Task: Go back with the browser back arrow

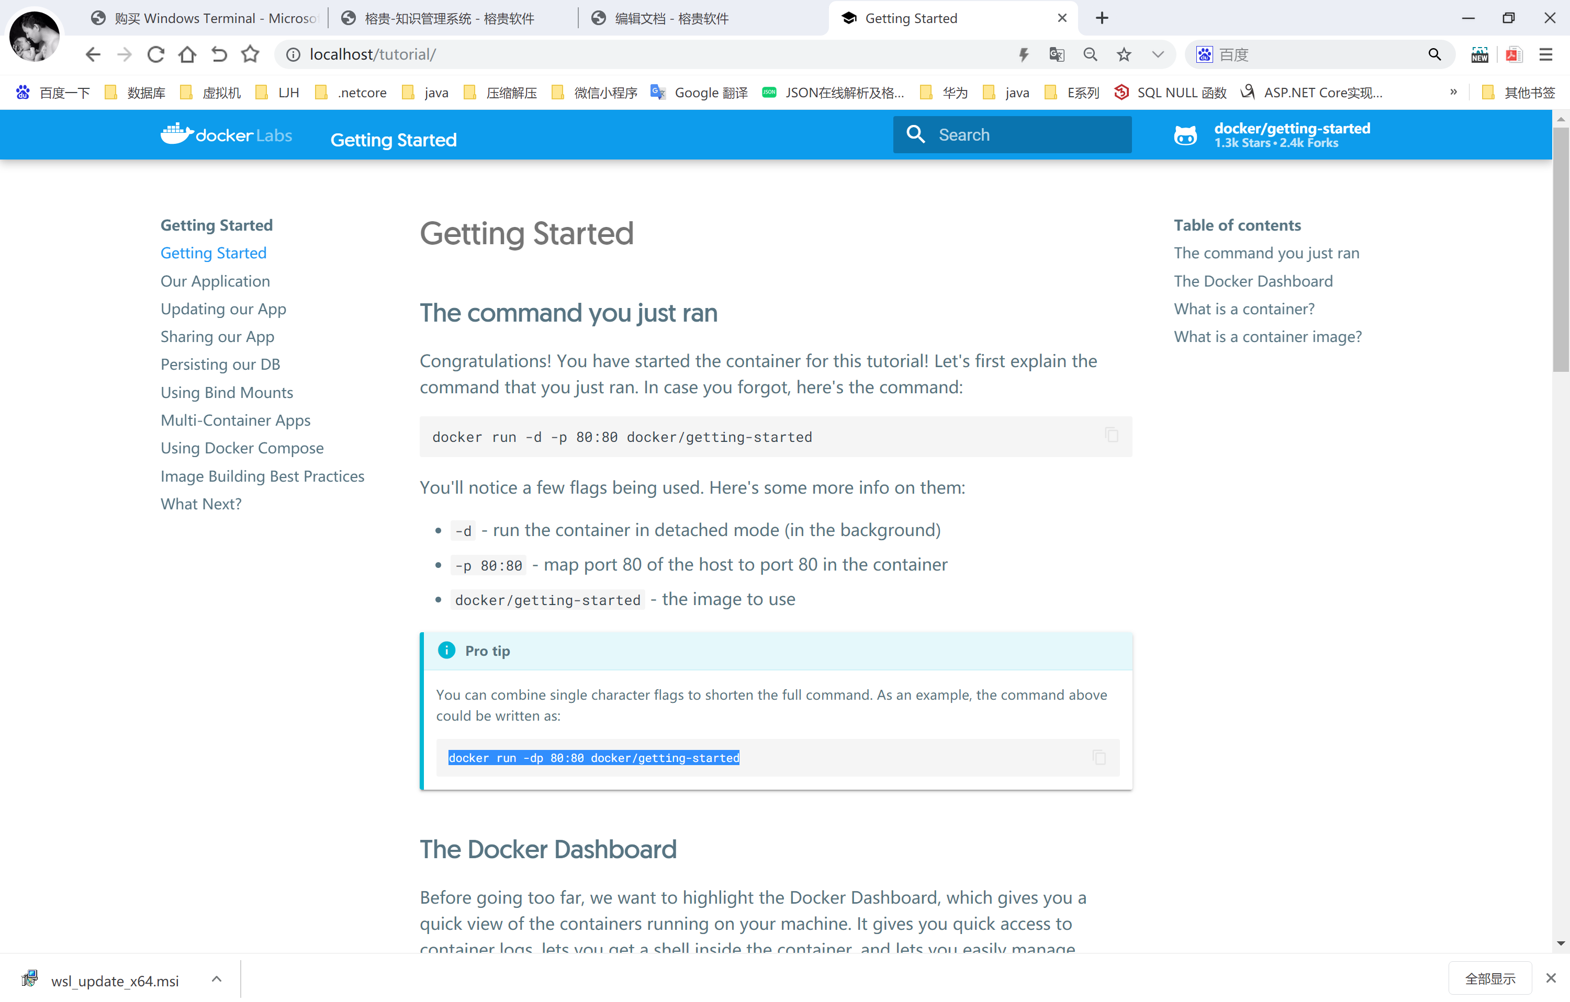Action: pos(93,55)
